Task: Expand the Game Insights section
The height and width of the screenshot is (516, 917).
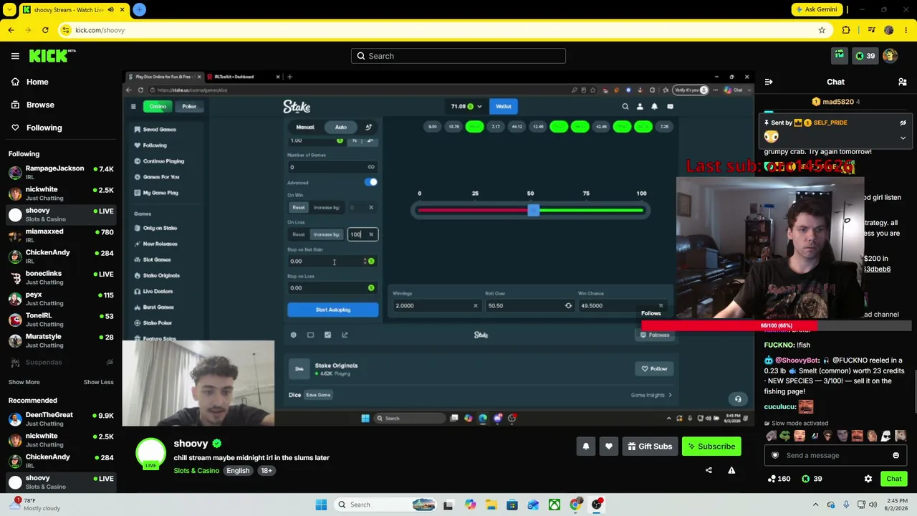Action: click(x=651, y=395)
